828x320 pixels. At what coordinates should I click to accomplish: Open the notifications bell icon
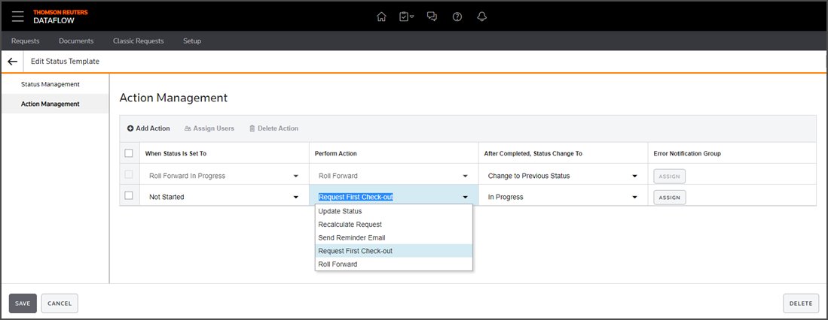pos(481,17)
